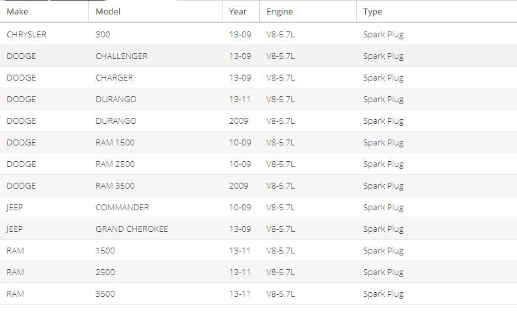517x319 pixels.
Task: Select the CHRYSLER 300 row
Action: (258, 34)
